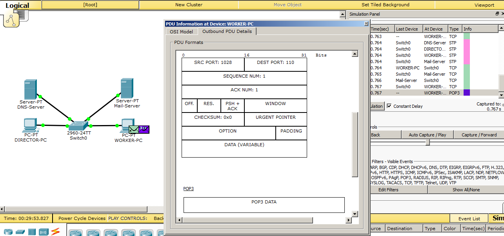Click event list scroll up arrow
This screenshot has width=504, height=236.
(x=501, y=28)
